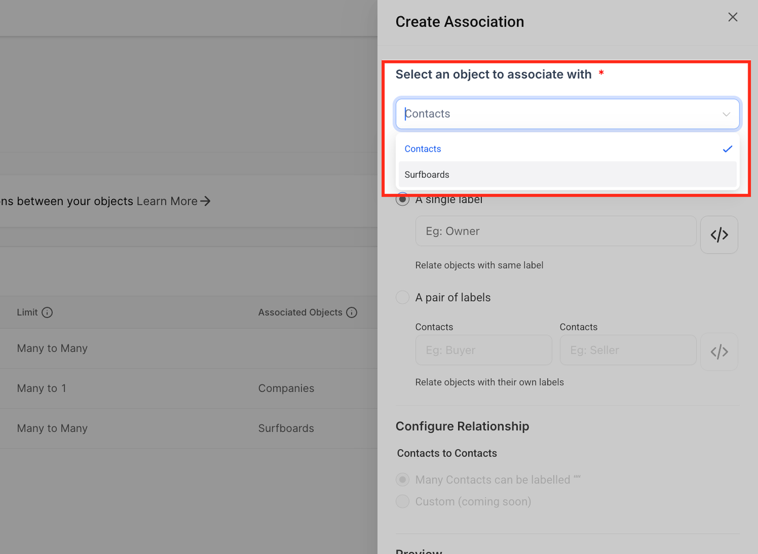Click the 'Eg: Owner' label field
758x554 pixels.
tap(556, 231)
